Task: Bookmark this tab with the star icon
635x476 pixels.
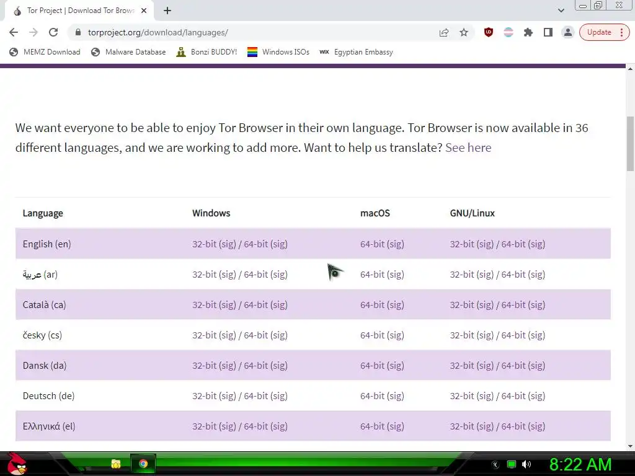Action: [464, 32]
